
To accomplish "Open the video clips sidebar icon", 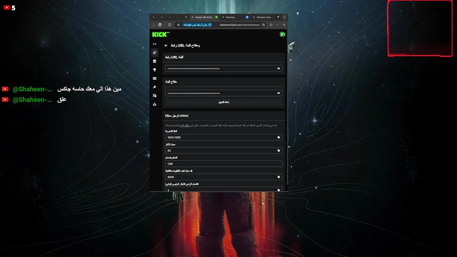I will (x=155, y=79).
